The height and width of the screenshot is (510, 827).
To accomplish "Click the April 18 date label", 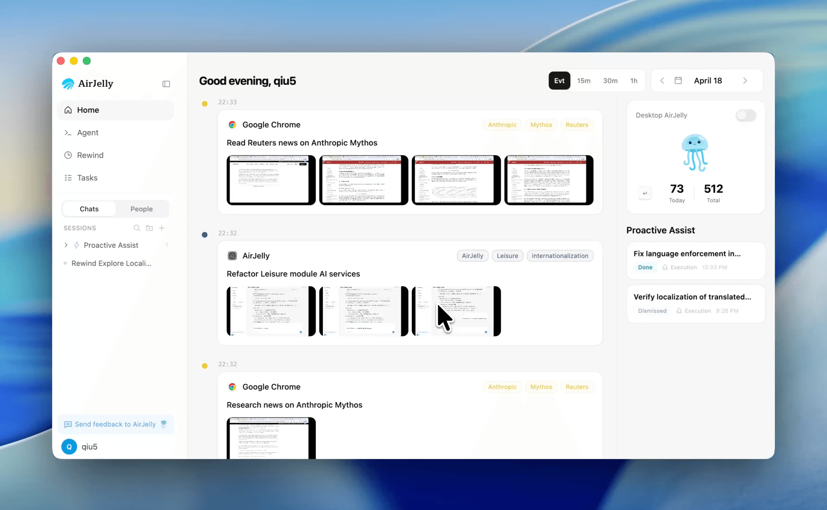I will click(708, 81).
